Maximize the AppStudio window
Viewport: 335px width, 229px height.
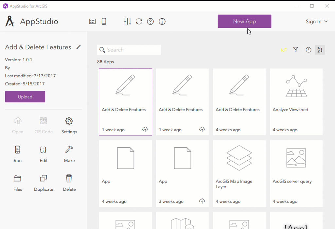312,6
